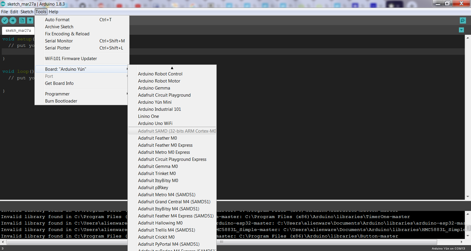The image size is (471, 251).
Task: Open Serial Monitor from the Tools menu
Action: pyautogui.click(x=82, y=41)
